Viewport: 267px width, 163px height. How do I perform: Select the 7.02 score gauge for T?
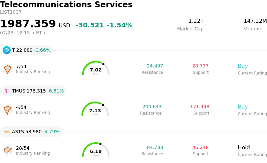pyautogui.click(x=96, y=68)
